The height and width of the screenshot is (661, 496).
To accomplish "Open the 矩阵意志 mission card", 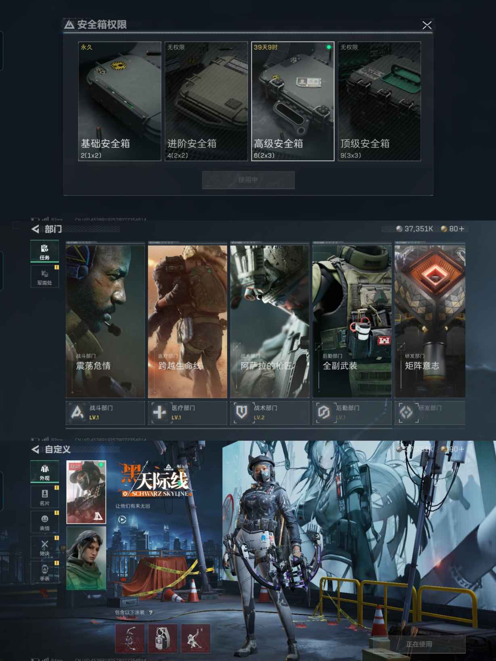I will click(430, 321).
